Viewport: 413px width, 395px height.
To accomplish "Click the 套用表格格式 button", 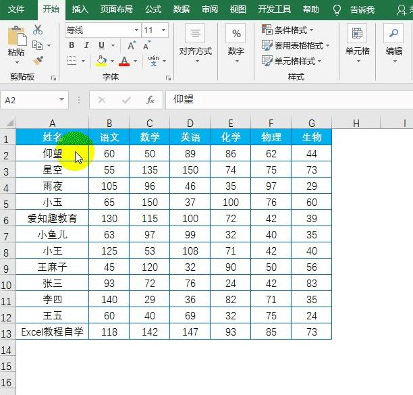I will [296, 45].
